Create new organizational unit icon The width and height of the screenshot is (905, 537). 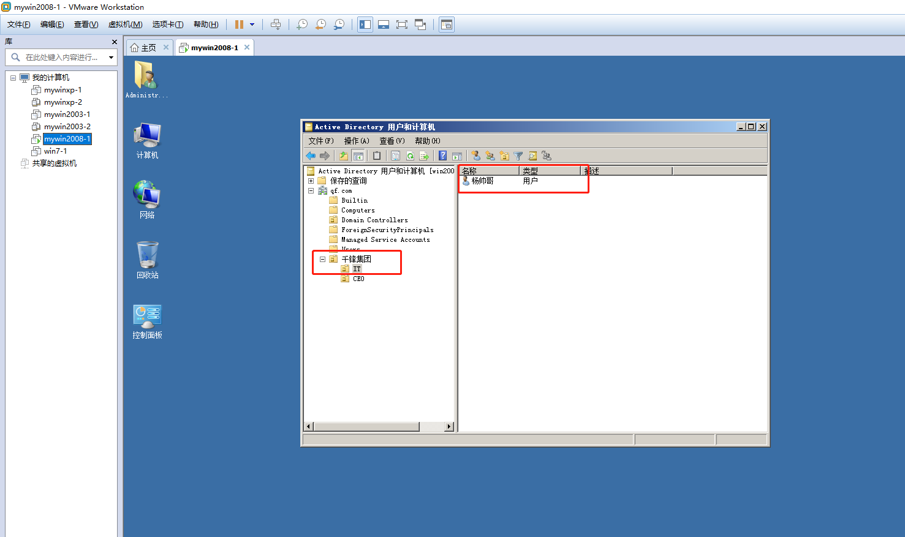coord(504,156)
